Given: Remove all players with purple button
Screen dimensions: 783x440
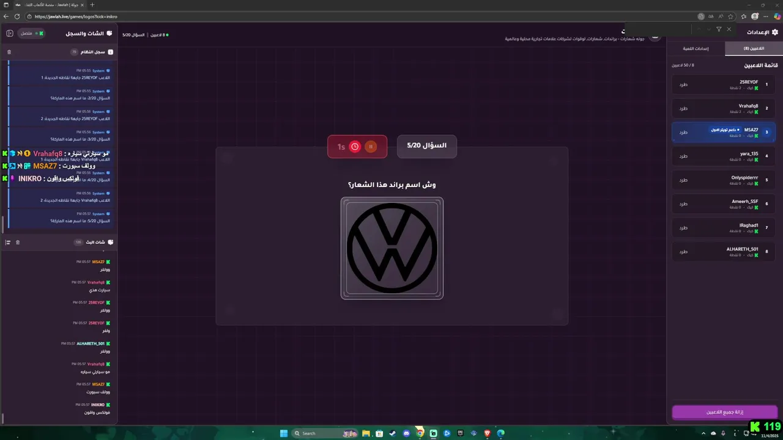Looking at the screenshot, I should pos(725,412).
